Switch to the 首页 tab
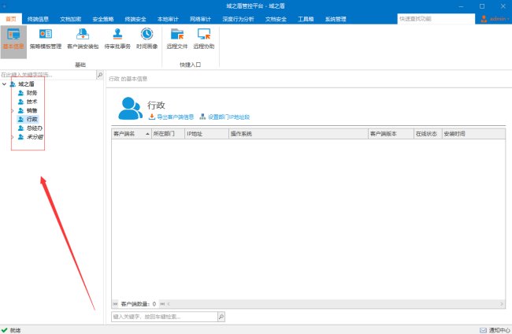This screenshot has width=512, height=334. 11,19
